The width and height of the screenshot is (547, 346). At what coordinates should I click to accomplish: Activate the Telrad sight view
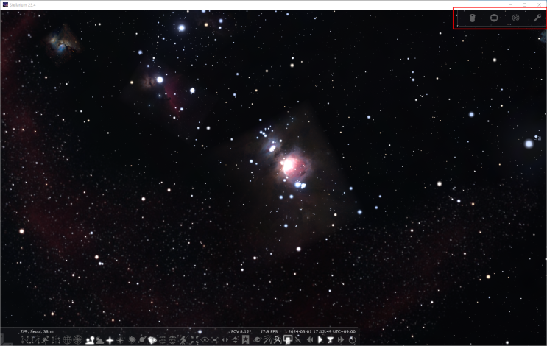515,18
